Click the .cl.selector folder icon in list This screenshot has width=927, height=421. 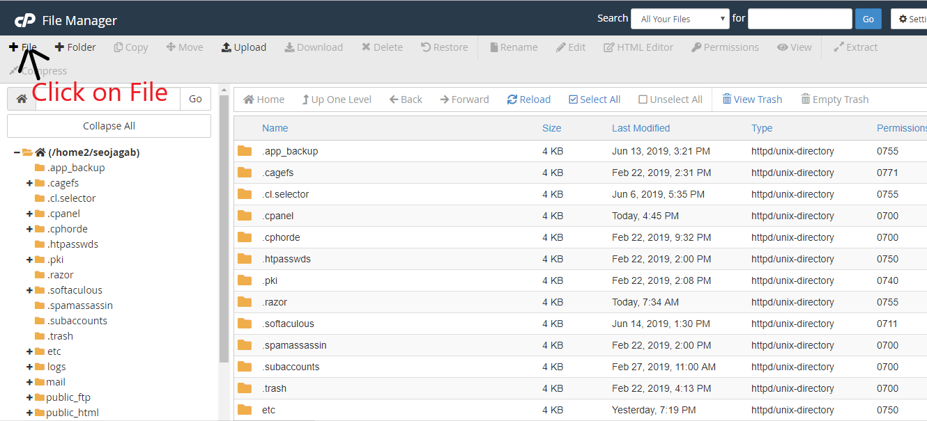(x=245, y=194)
